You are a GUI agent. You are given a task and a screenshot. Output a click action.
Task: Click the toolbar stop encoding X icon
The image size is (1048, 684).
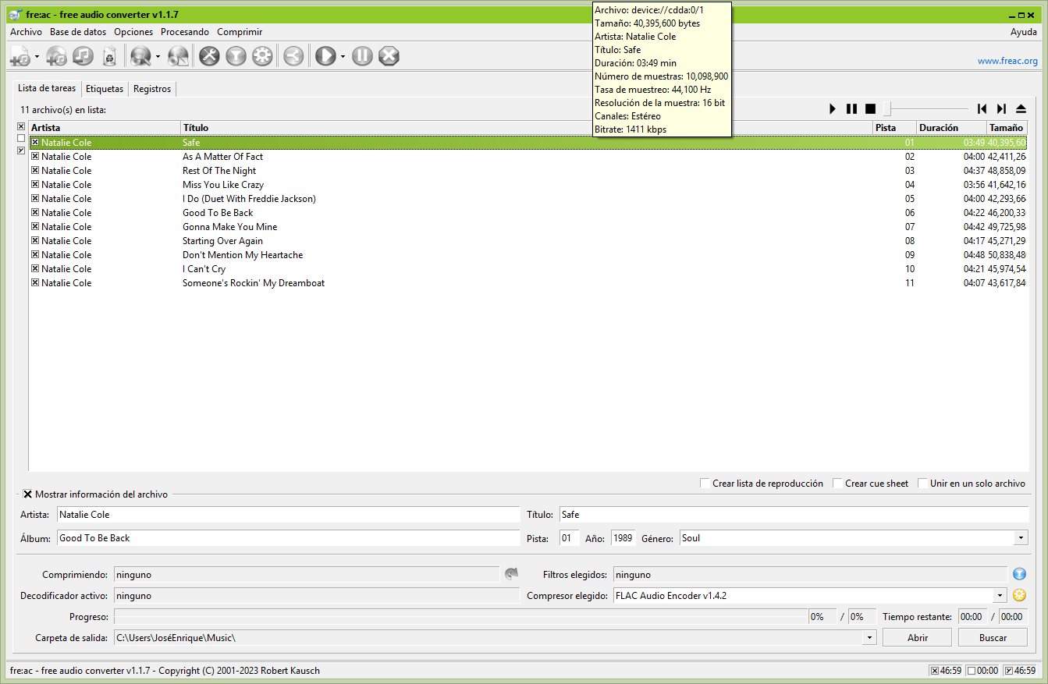pos(389,55)
